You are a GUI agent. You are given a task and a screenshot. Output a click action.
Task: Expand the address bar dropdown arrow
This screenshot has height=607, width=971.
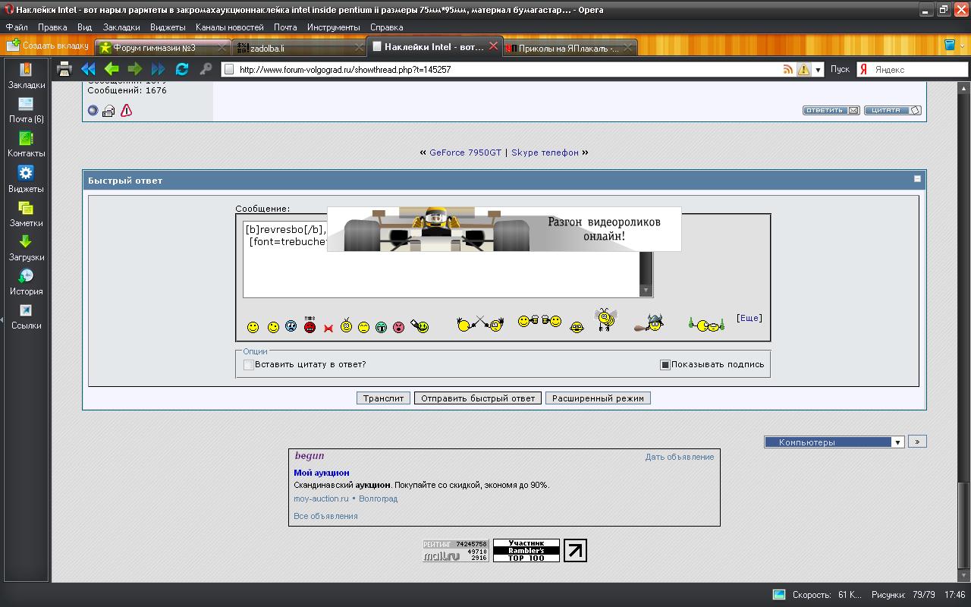coord(818,70)
